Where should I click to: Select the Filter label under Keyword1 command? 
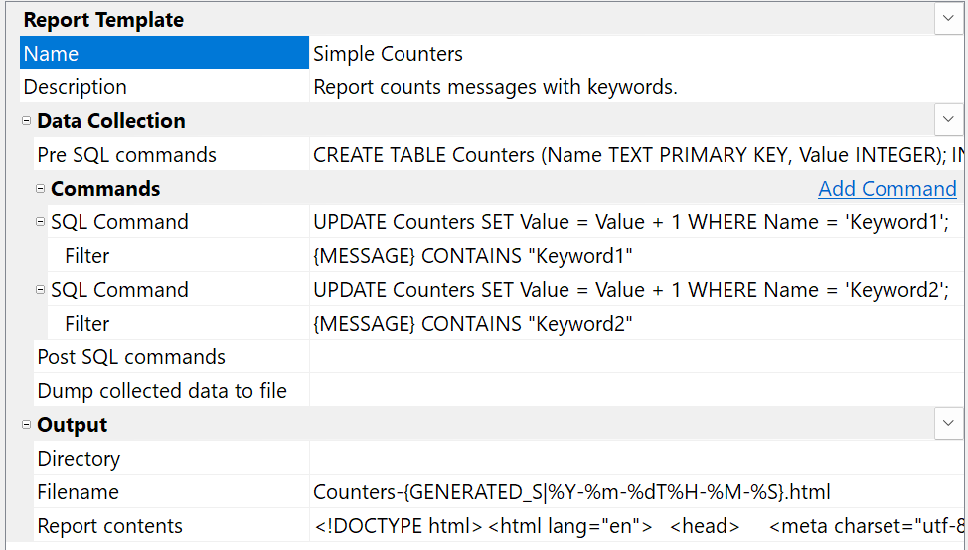tap(87, 256)
